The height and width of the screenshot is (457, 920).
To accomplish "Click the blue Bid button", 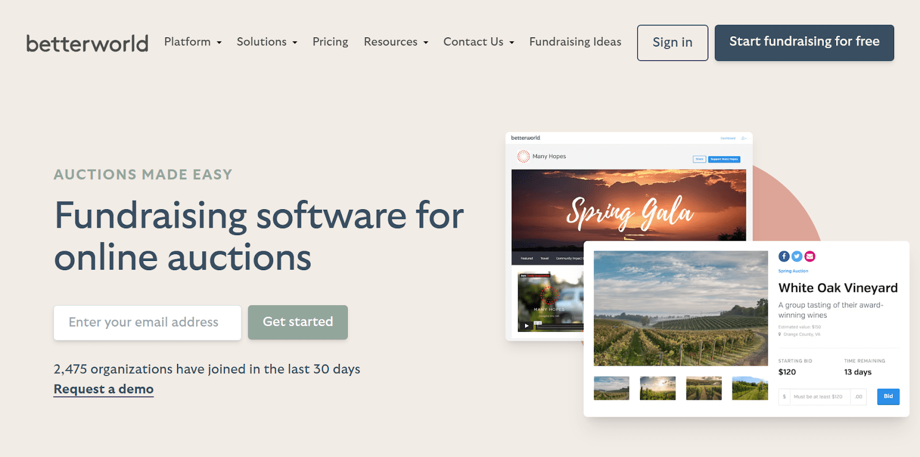I will [888, 397].
